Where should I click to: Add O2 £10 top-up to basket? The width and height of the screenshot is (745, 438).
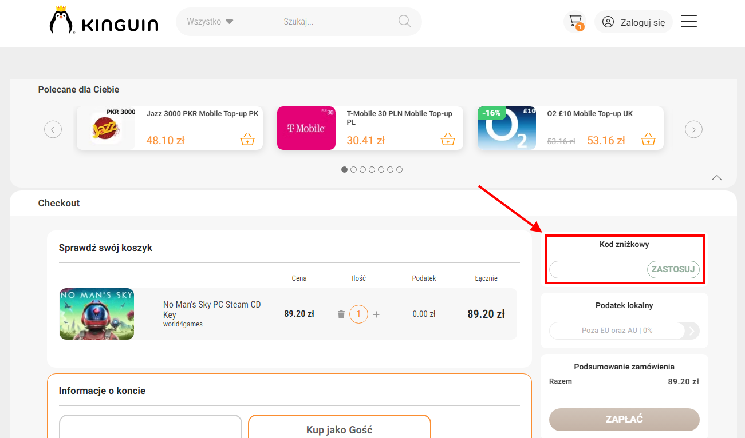[x=648, y=140]
